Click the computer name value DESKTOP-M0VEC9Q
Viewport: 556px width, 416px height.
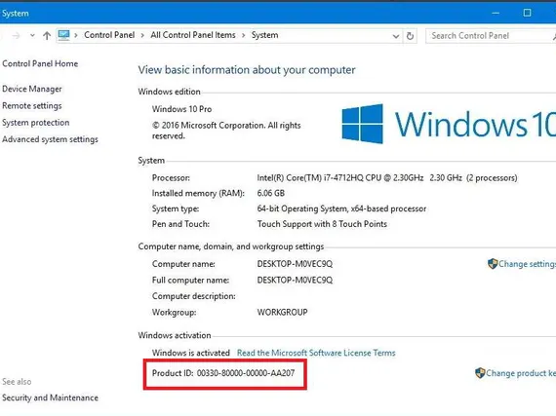(x=295, y=264)
